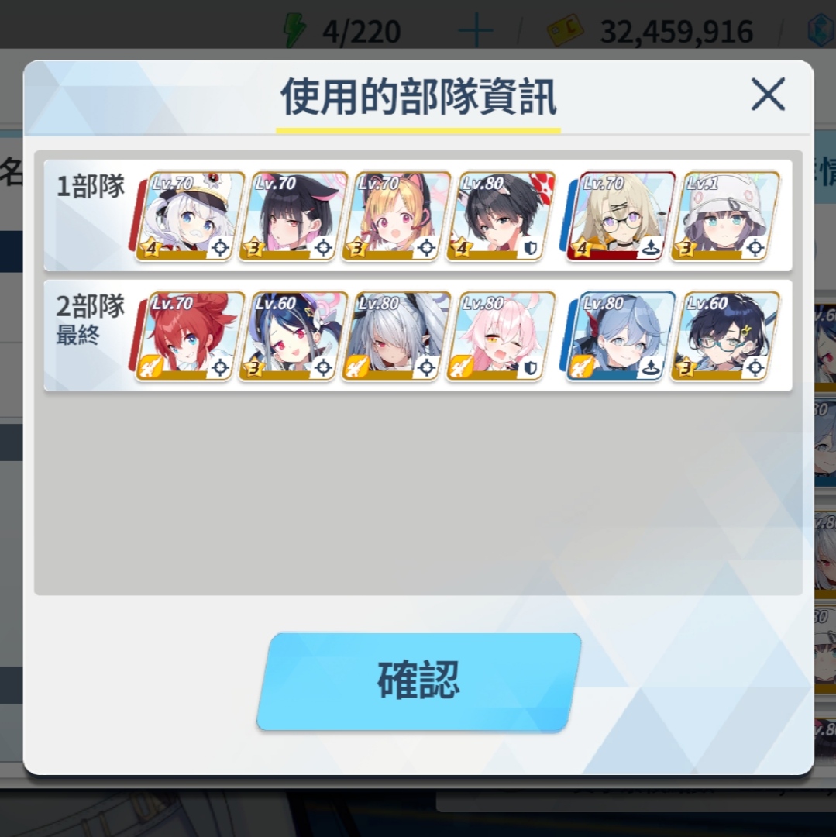Tap the 1部隊 squad label
The height and width of the screenshot is (837, 836).
90,186
